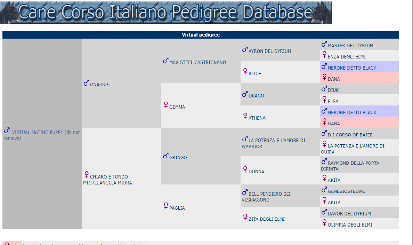Click male symbol beside AYRON DEL DYRIUM
Screen dimensions: 413x245
pyautogui.click(x=245, y=50)
